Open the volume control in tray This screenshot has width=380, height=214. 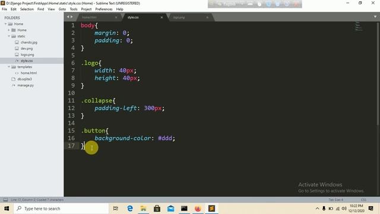tap(344, 209)
